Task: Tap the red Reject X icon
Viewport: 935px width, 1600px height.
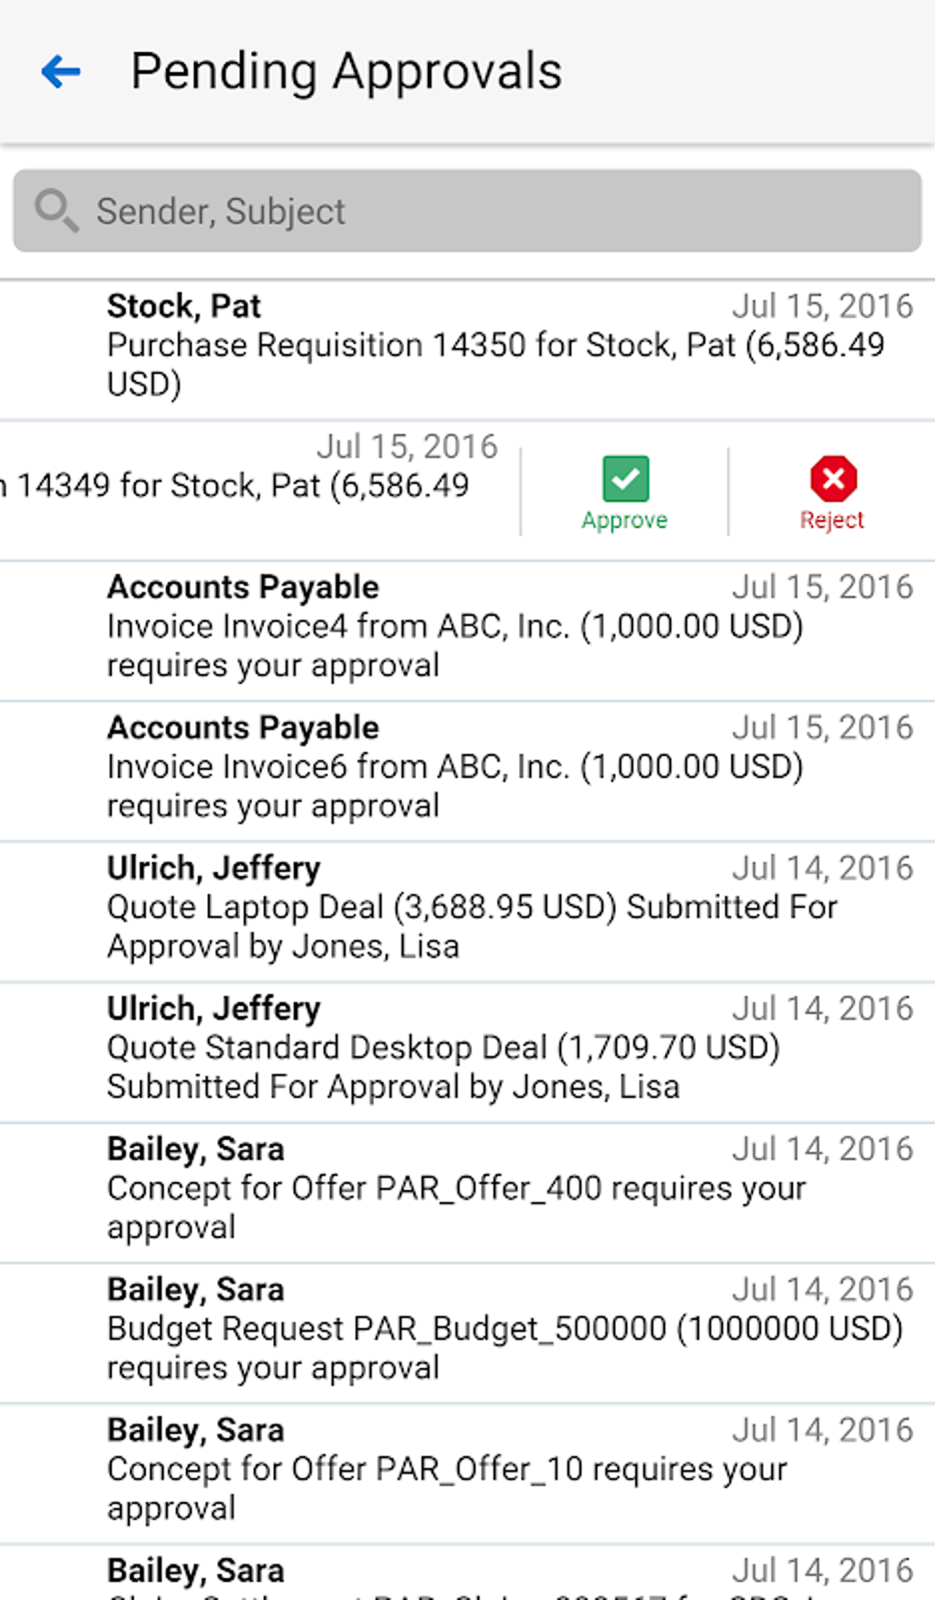Action: [x=832, y=478]
